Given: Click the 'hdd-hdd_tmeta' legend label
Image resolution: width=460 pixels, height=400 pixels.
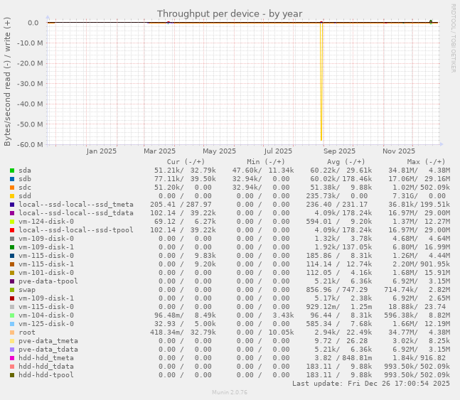Looking at the screenshot, I should click(x=46, y=358).
